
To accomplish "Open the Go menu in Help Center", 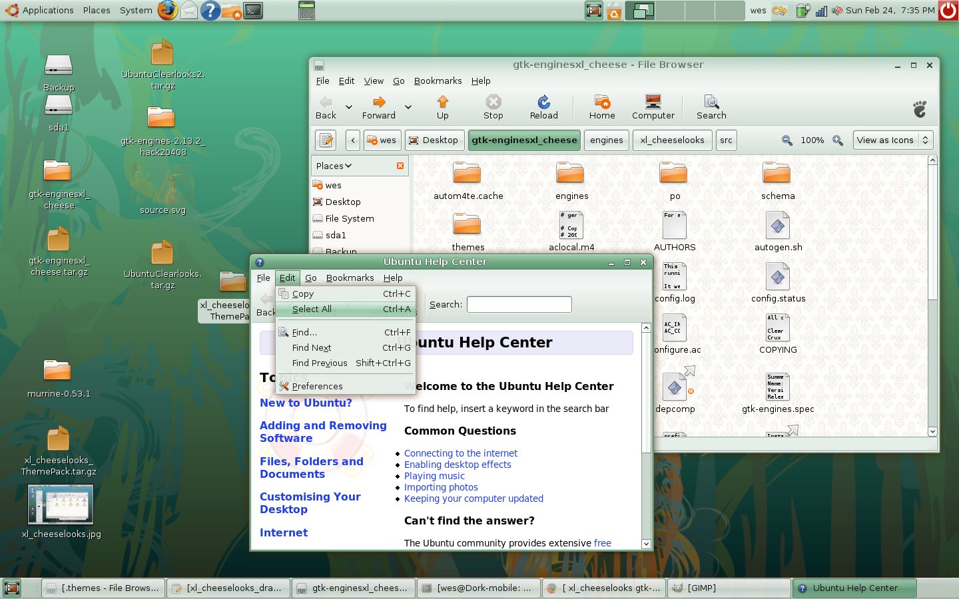I will (310, 278).
